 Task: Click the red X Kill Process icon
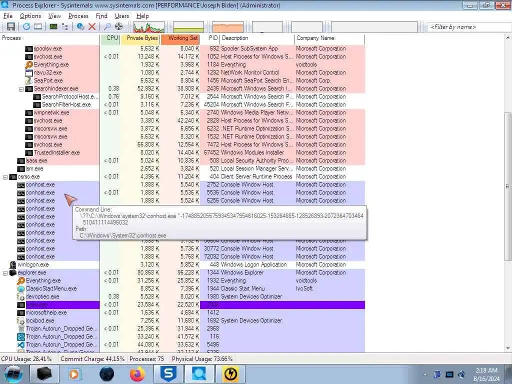(92, 27)
